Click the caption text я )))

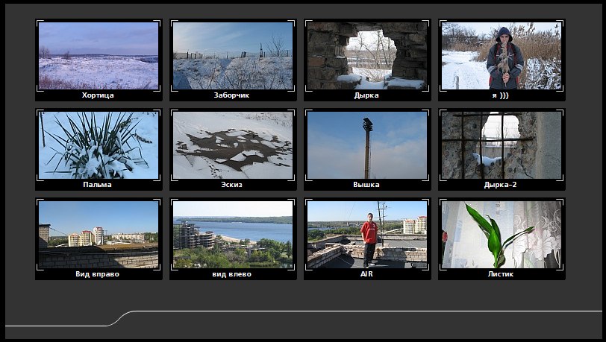501,95
